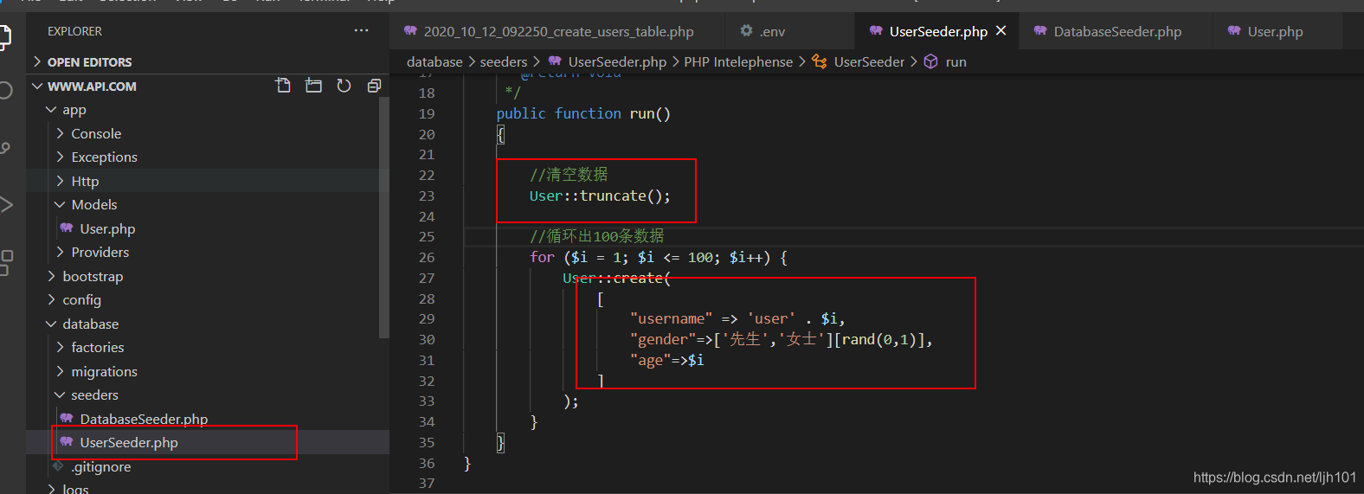Expand the OPEN EDITORS section

point(208,62)
